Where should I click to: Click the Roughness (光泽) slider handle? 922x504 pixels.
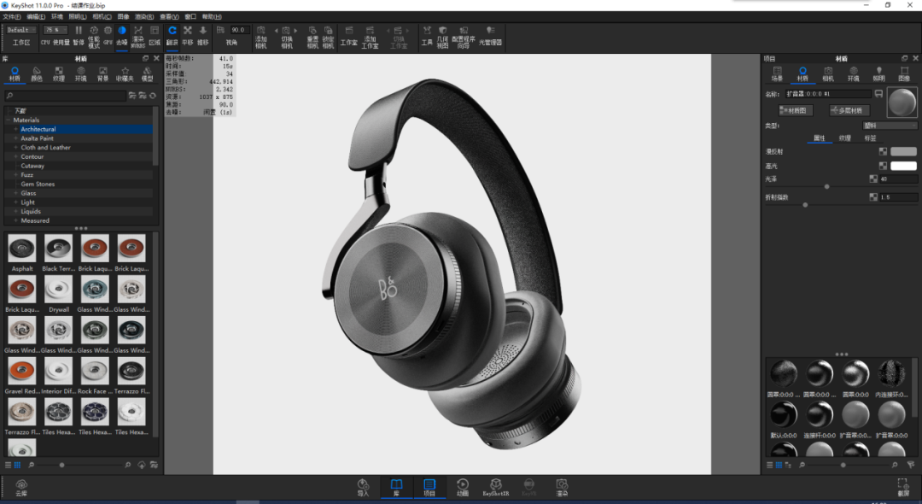tap(826, 186)
